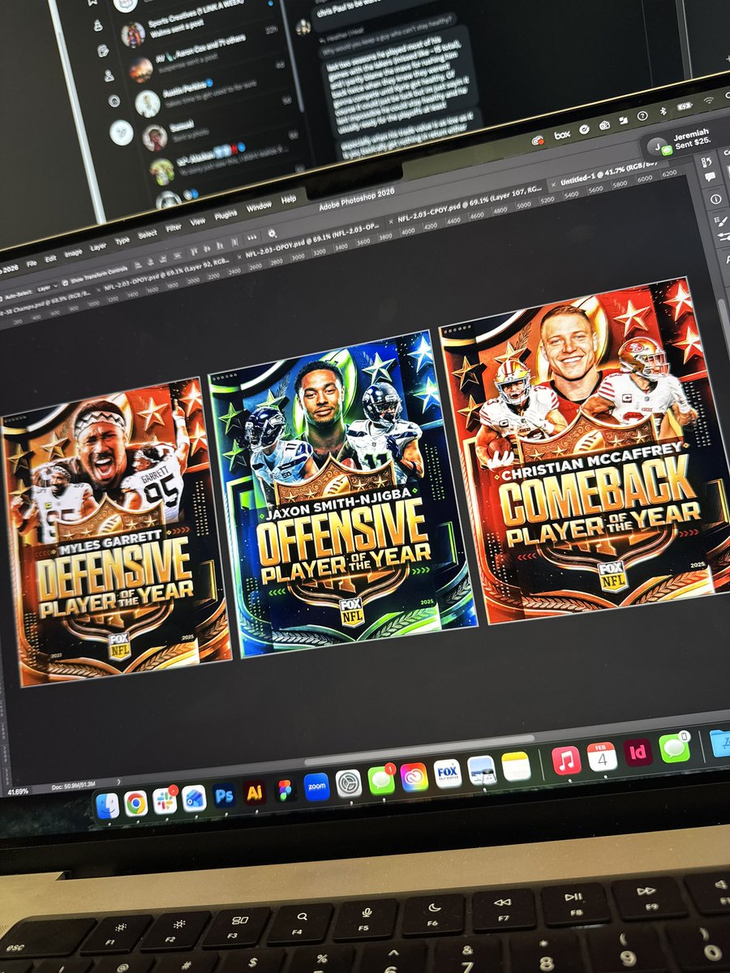The image size is (730, 973).
Task: Open the Layer menu
Action: (97, 248)
